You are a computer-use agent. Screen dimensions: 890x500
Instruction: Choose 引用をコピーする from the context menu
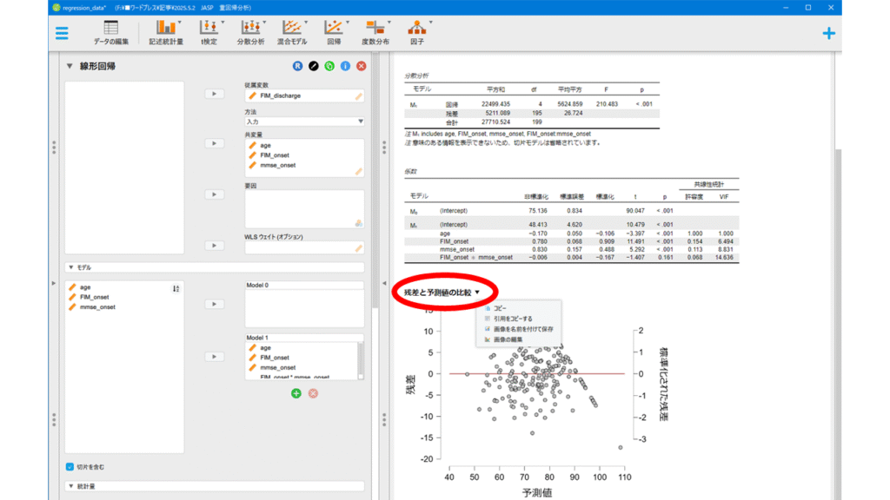pyautogui.click(x=513, y=319)
